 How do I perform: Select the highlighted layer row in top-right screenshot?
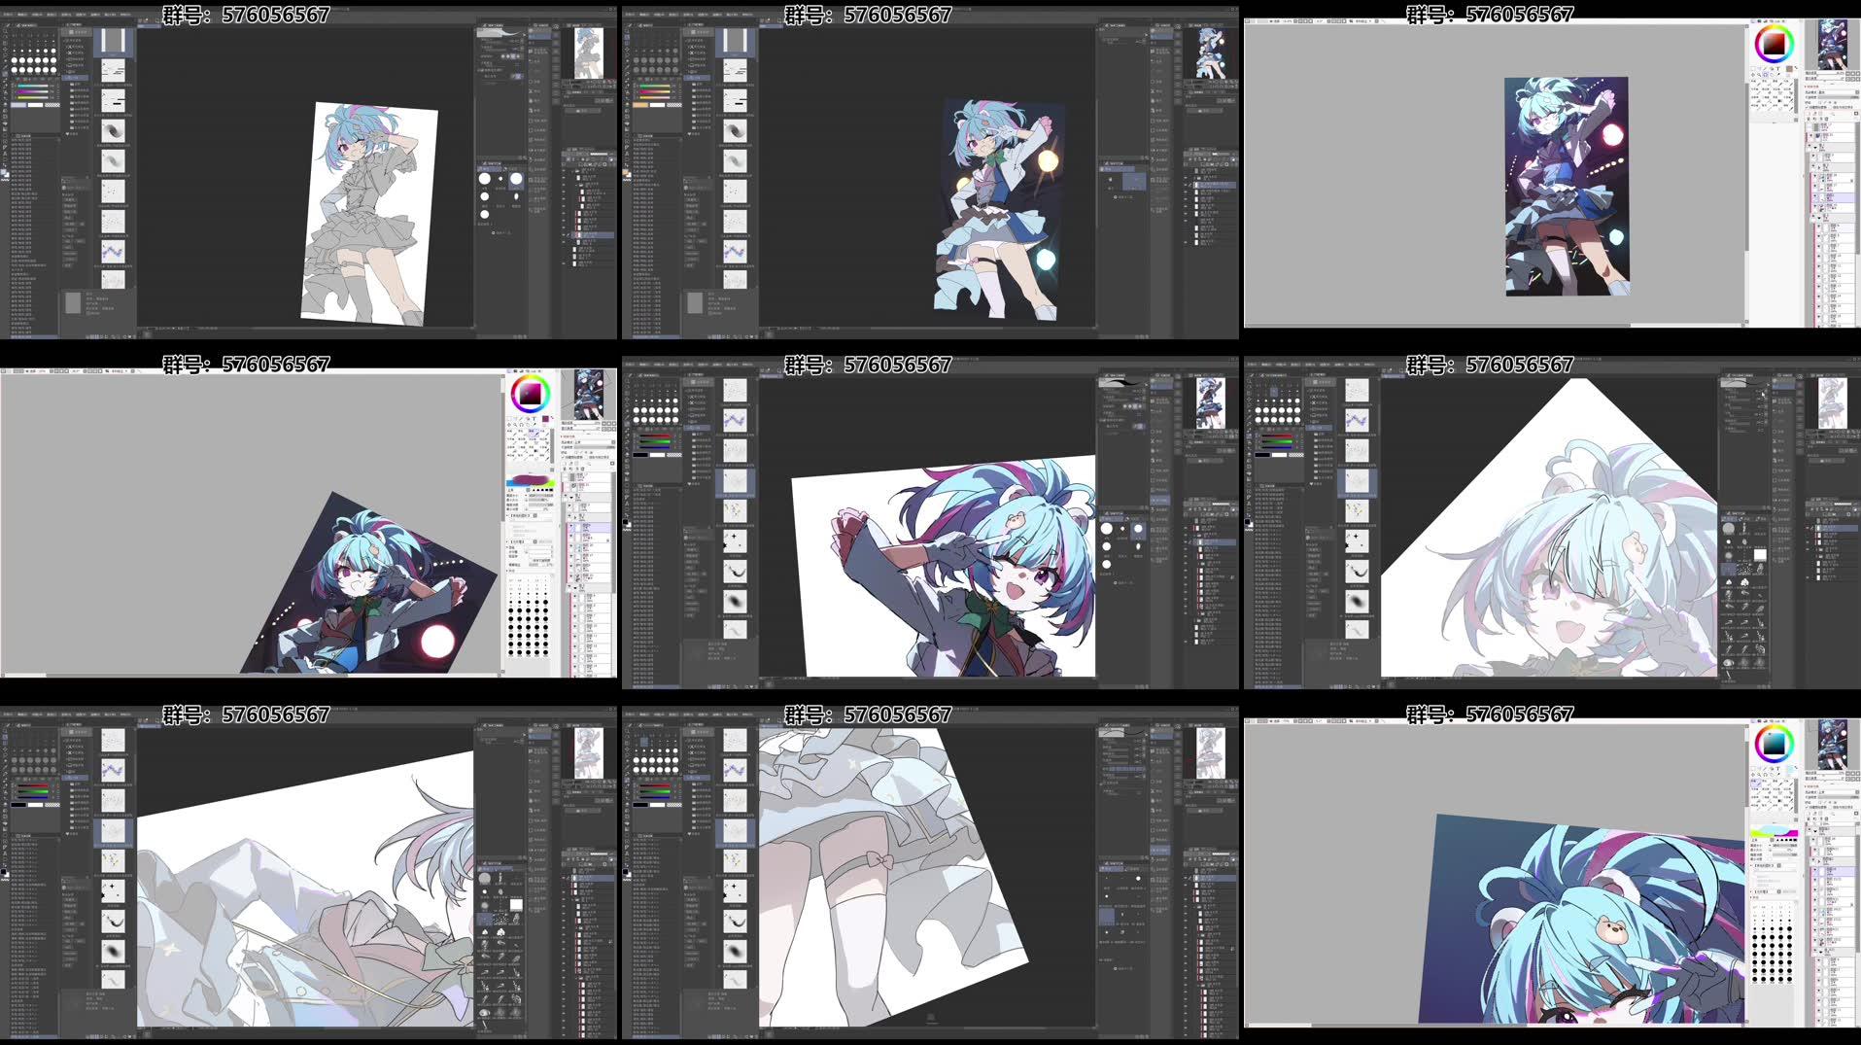1834,197
